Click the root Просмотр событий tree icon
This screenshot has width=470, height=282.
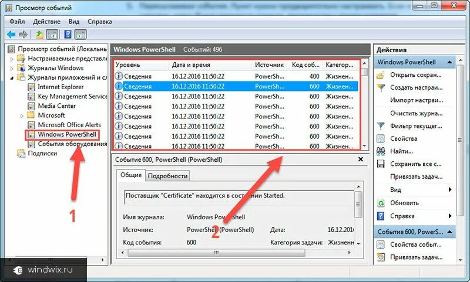[11, 49]
